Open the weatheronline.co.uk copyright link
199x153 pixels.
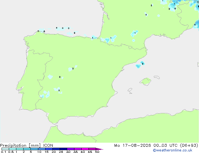click(x=172, y=150)
